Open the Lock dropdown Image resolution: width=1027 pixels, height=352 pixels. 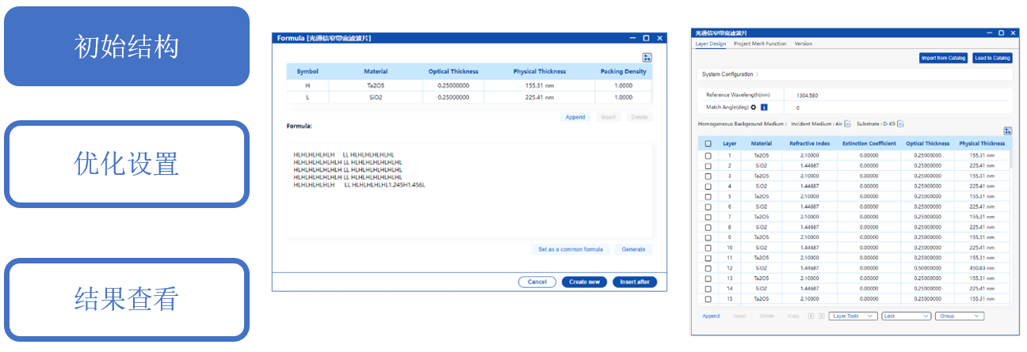click(906, 316)
